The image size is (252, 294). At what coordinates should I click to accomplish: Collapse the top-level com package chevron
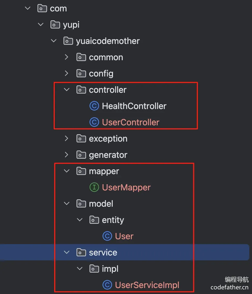tap(28, 8)
